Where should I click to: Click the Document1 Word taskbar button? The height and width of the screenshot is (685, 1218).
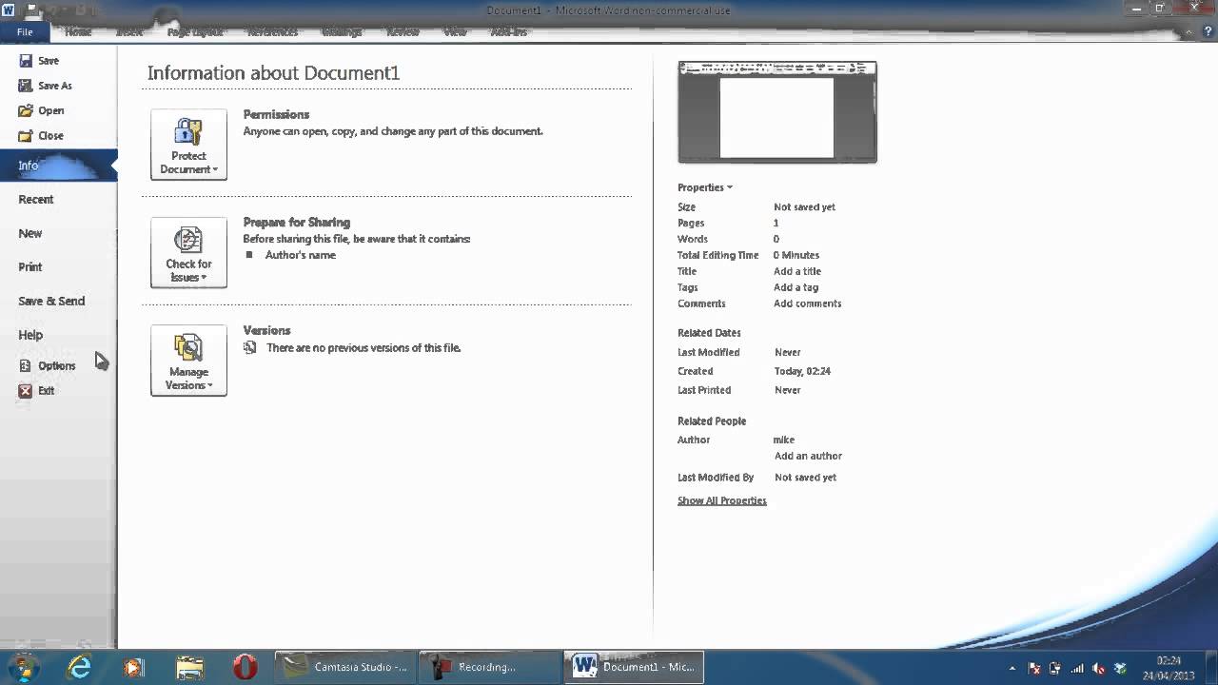(635, 667)
